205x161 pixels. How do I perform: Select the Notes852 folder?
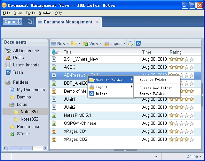tap(29, 119)
